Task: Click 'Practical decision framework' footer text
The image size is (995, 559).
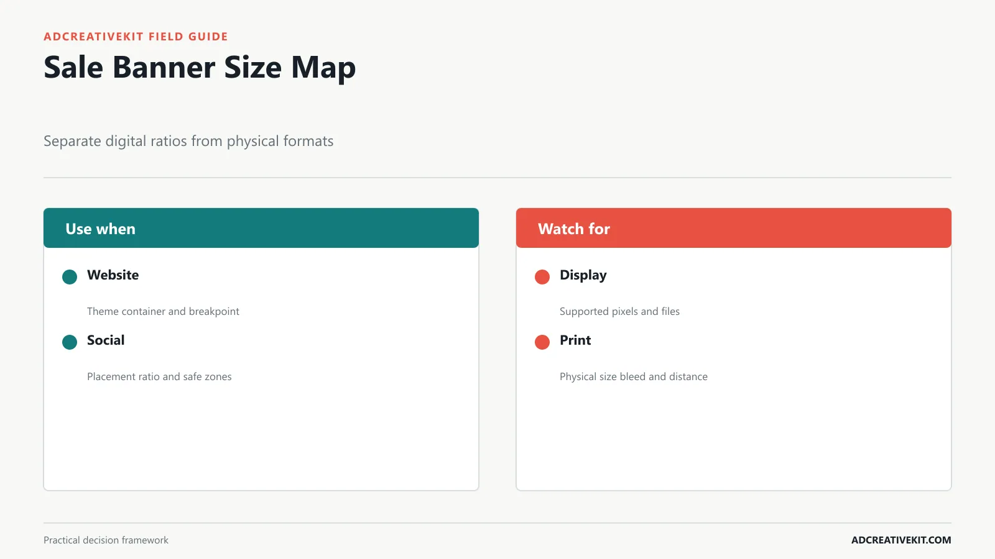Action: [106, 540]
